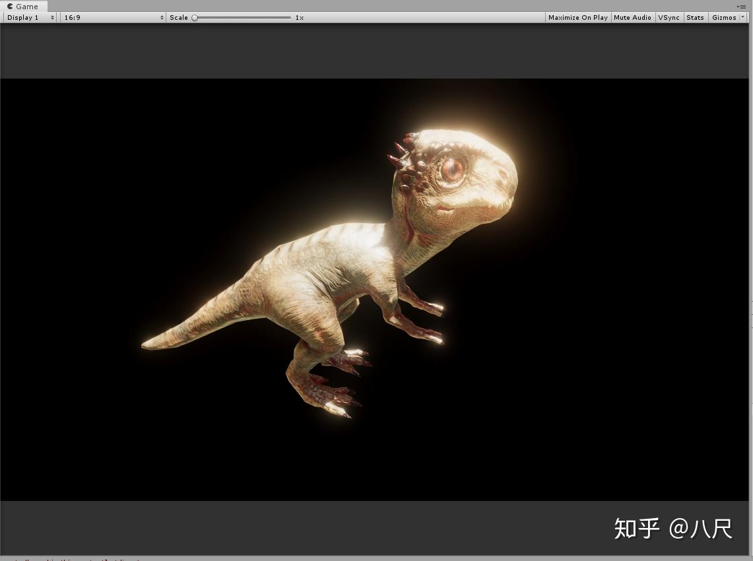Viewport: 753px width, 561px height.
Task: Toggle Mute Audio
Action: (632, 17)
